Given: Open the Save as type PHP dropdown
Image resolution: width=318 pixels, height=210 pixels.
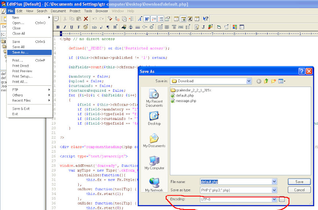Looking at the screenshot, I should click(274, 190).
